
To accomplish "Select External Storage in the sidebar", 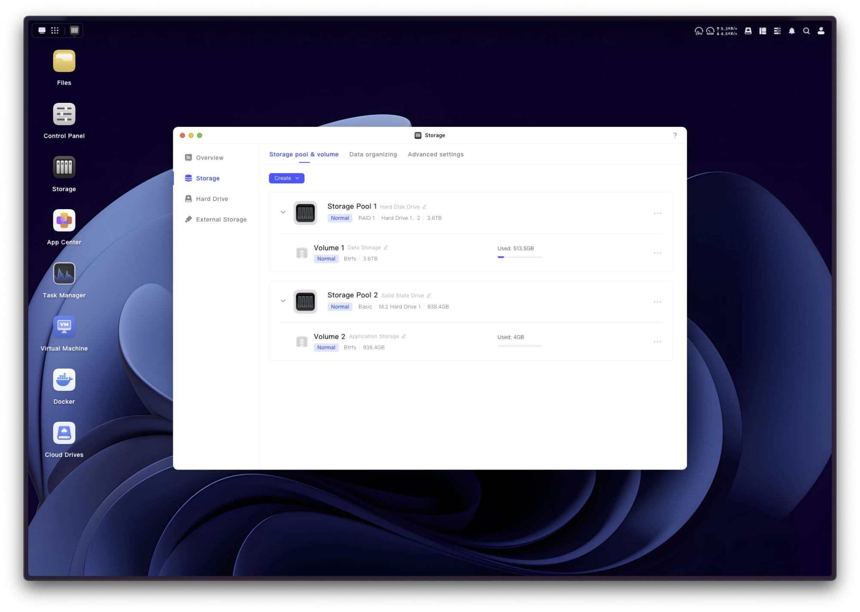I will pyautogui.click(x=221, y=219).
